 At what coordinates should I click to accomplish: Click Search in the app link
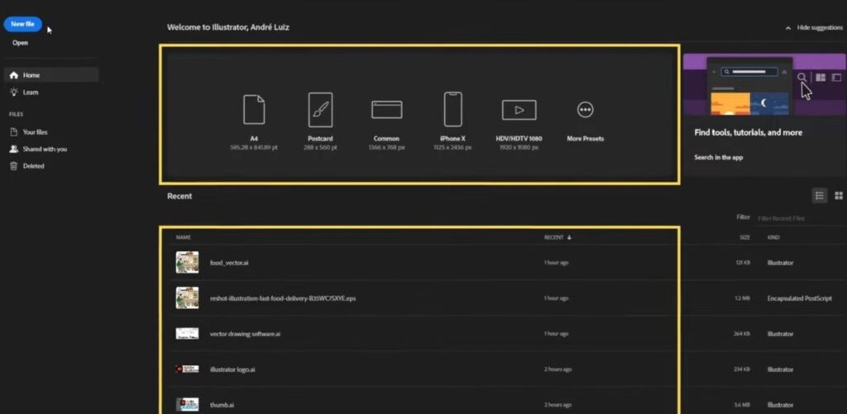pos(719,158)
